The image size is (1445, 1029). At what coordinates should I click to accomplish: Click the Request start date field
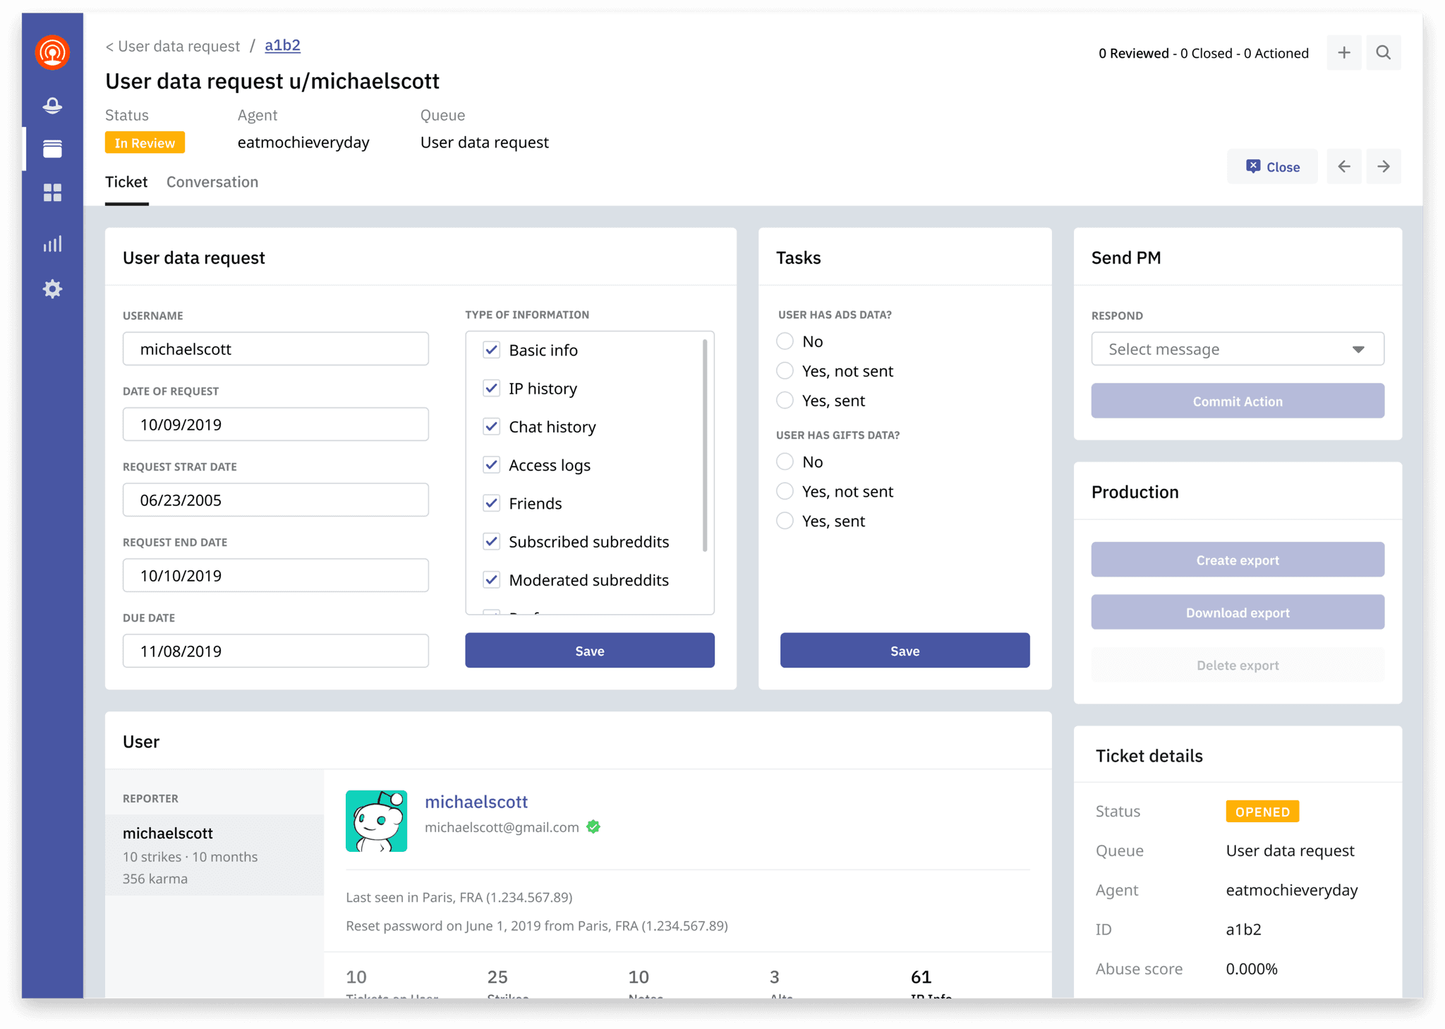click(276, 500)
